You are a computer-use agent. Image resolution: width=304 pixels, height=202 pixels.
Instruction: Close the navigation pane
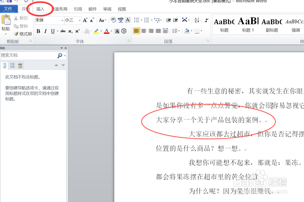pyautogui.click(x=66, y=48)
